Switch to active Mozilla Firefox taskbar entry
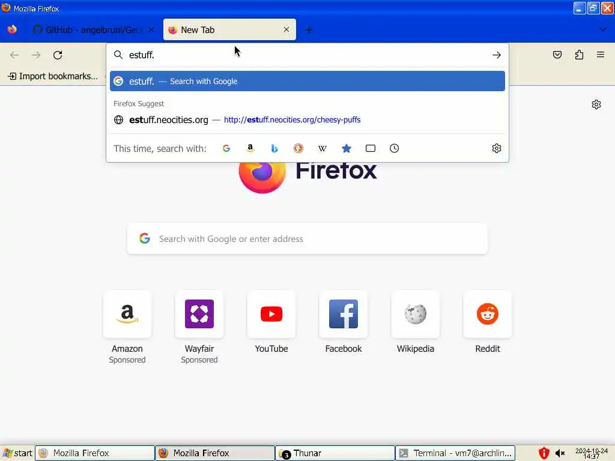This screenshot has height=461, width=615. click(215, 453)
